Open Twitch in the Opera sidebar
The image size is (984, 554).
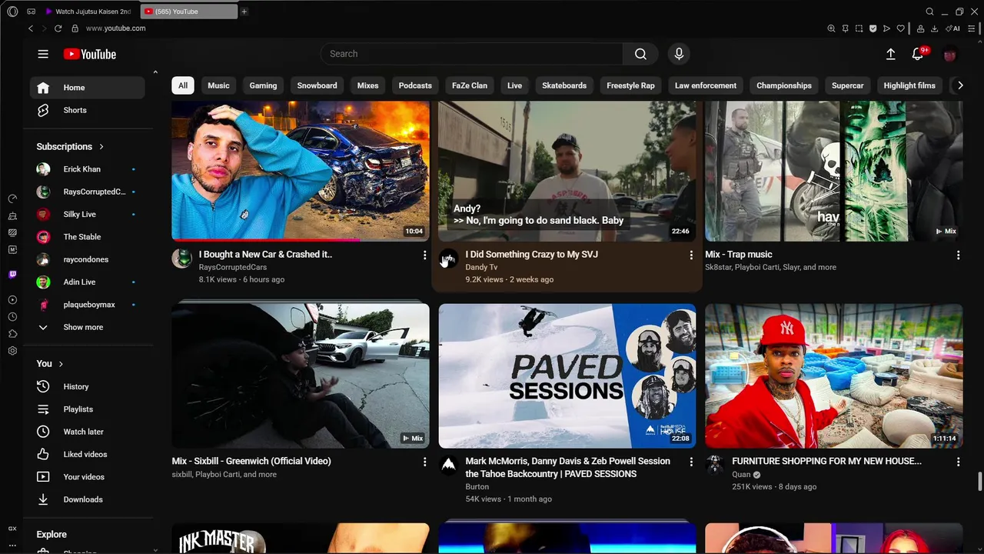pyautogui.click(x=12, y=275)
